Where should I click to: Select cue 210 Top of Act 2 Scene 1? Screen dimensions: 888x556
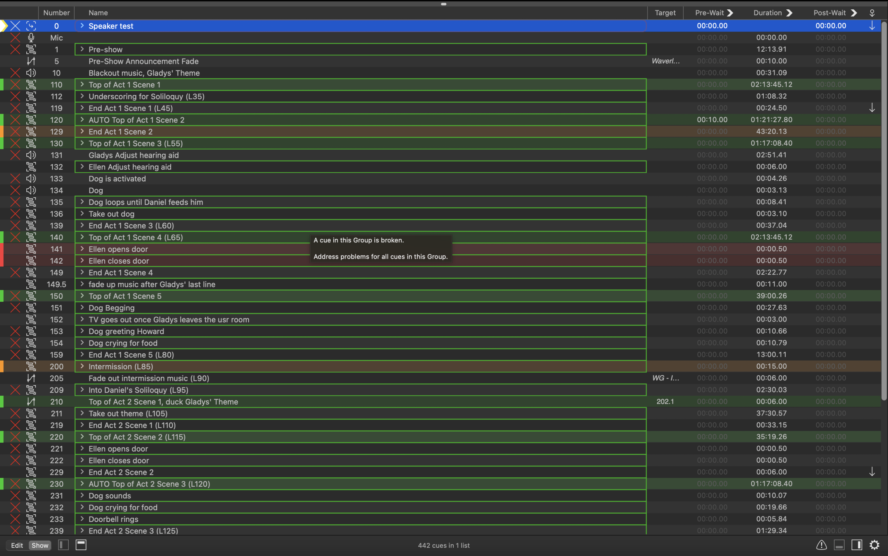(x=163, y=402)
